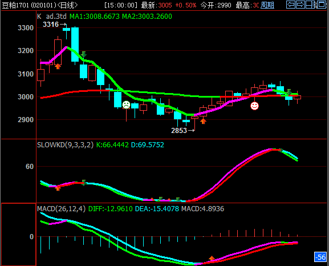Click the right arrow navigation icon
The width and height of the screenshot is (329, 266).
300,5
